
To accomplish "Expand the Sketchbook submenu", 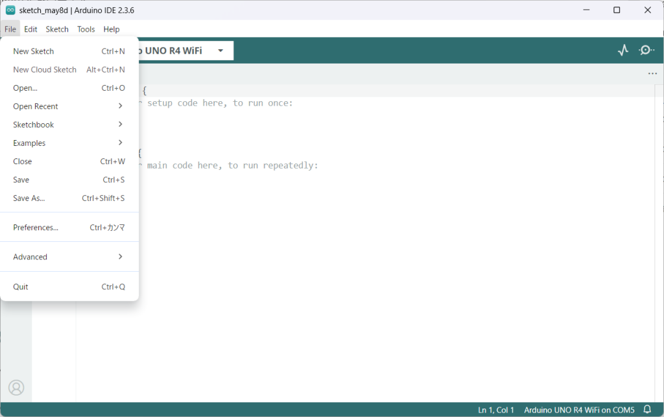I will coord(69,125).
